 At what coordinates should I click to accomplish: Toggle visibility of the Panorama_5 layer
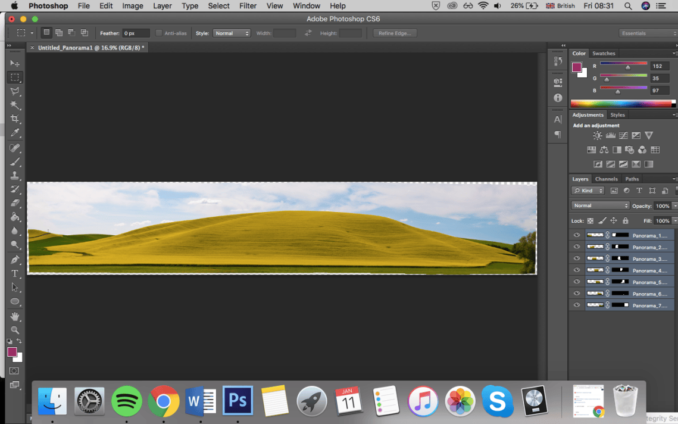[576, 282]
